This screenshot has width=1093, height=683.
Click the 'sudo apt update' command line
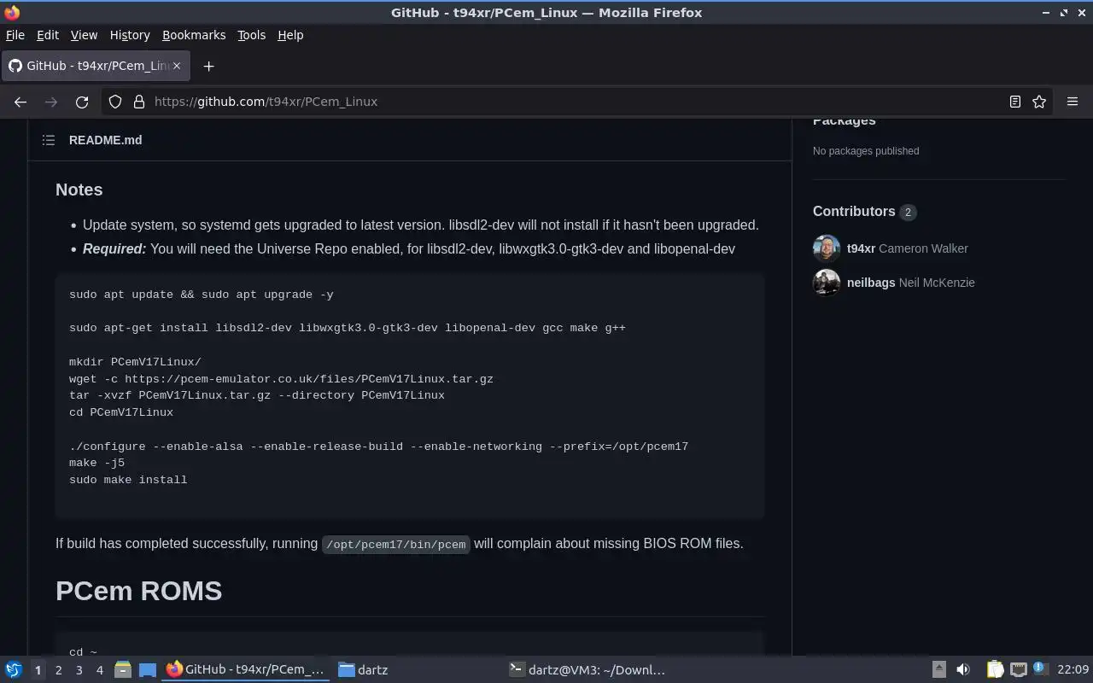coord(202,295)
